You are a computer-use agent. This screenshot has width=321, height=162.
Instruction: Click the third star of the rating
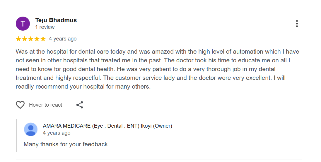click(31, 39)
